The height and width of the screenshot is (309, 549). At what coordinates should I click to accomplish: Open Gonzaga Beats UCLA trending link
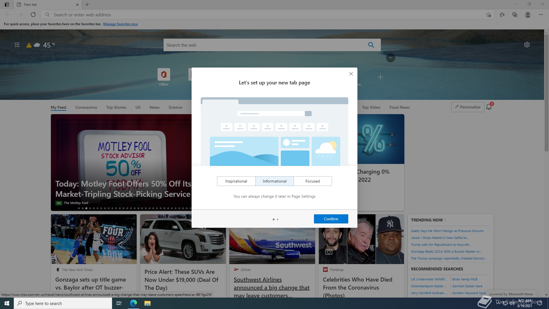446,251
